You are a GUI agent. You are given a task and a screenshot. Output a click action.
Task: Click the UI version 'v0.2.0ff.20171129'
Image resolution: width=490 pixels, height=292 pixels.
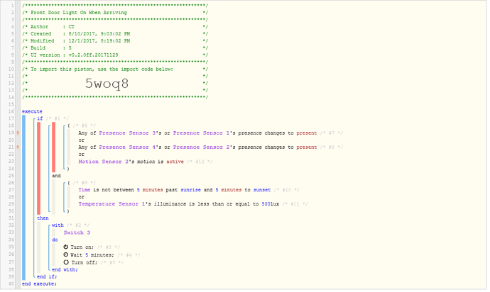(93, 55)
